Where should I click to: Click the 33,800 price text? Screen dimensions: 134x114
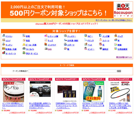[7, 111]
